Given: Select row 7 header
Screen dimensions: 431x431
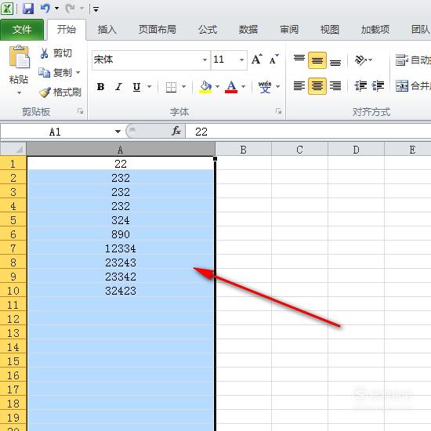Looking at the screenshot, I should pos(13,248).
